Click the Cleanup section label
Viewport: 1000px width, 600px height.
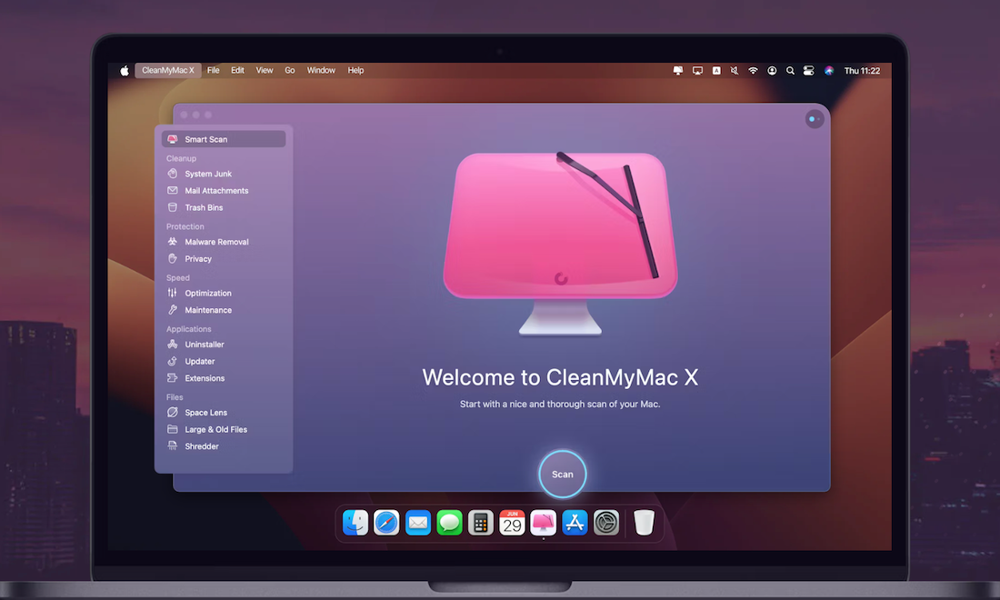click(x=181, y=158)
